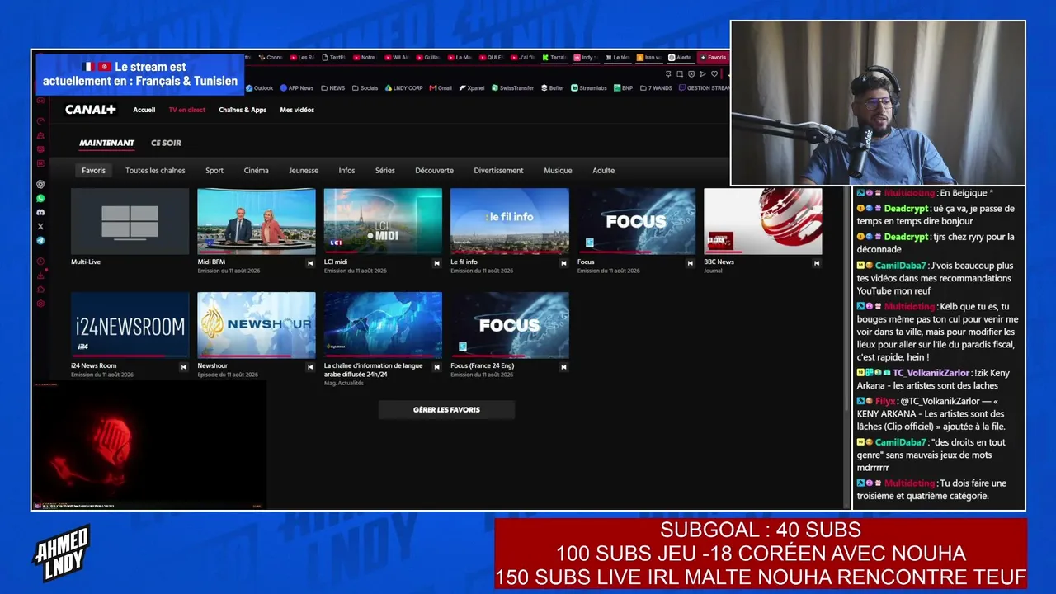
Task: Filter channels by Adulte
Action: click(604, 171)
